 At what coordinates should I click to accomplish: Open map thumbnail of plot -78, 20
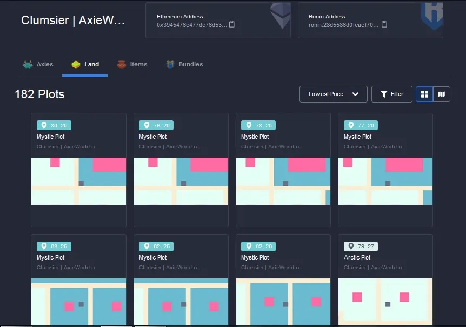pyautogui.click(x=283, y=181)
